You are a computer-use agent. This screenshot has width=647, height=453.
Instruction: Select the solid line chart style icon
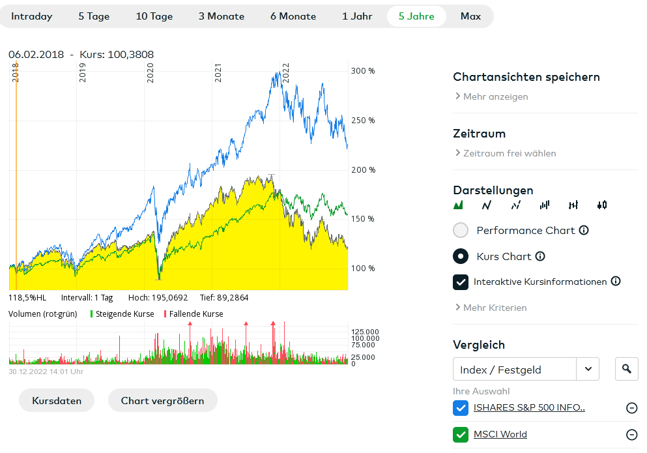487,205
